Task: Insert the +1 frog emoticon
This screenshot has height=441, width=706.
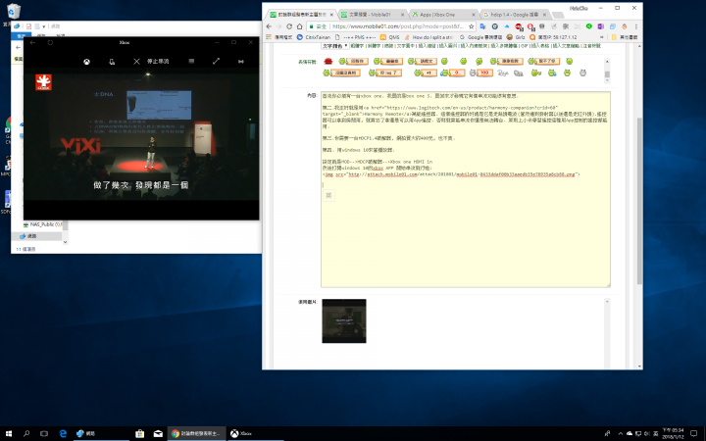Action: (426, 73)
